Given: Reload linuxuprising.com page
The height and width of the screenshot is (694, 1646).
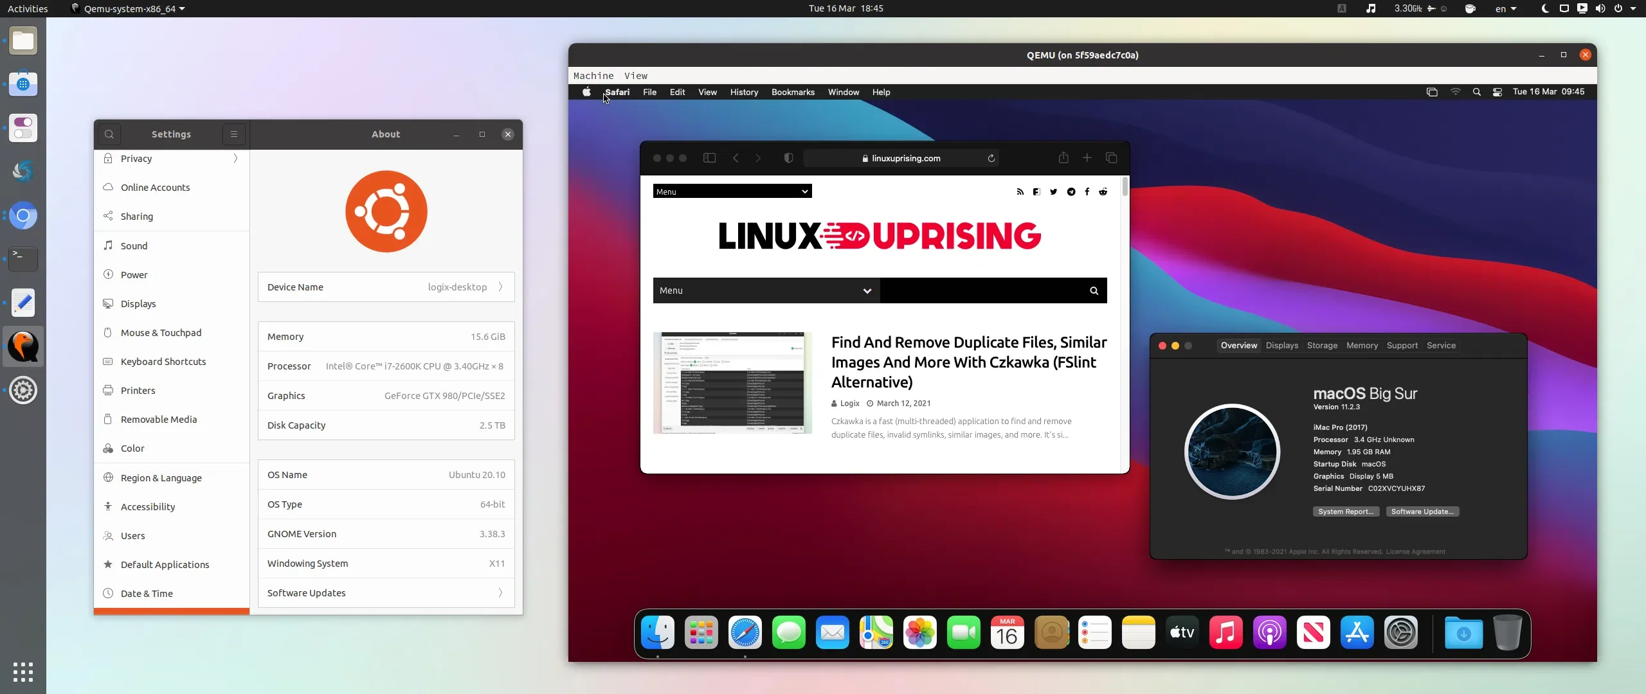Looking at the screenshot, I should pyautogui.click(x=991, y=158).
